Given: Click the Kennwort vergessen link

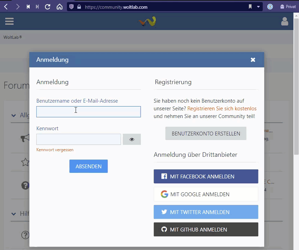Looking at the screenshot, I should coord(55,150).
